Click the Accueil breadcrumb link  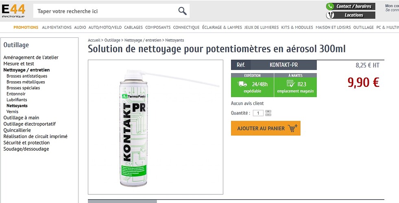coord(94,40)
